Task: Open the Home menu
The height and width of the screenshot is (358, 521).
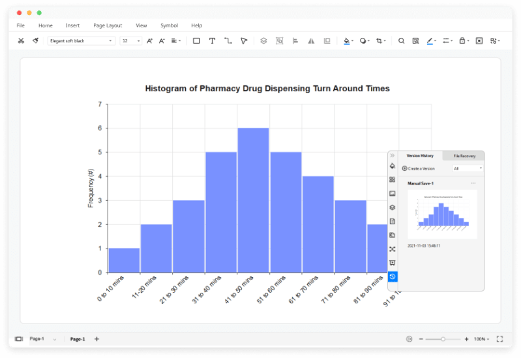Action: (x=46, y=25)
